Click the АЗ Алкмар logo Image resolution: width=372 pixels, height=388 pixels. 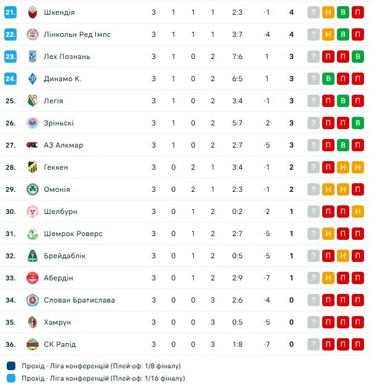[33, 145]
